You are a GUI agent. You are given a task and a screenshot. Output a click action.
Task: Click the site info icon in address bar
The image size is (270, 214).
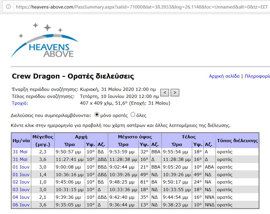(x=8, y=6)
